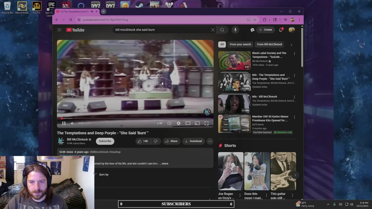Reload the YouTube page
The image size is (372, 209).
(70, 20)
